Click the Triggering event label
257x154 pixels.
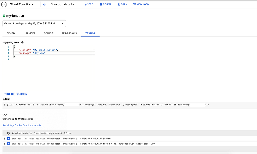[x=11, y=42]
